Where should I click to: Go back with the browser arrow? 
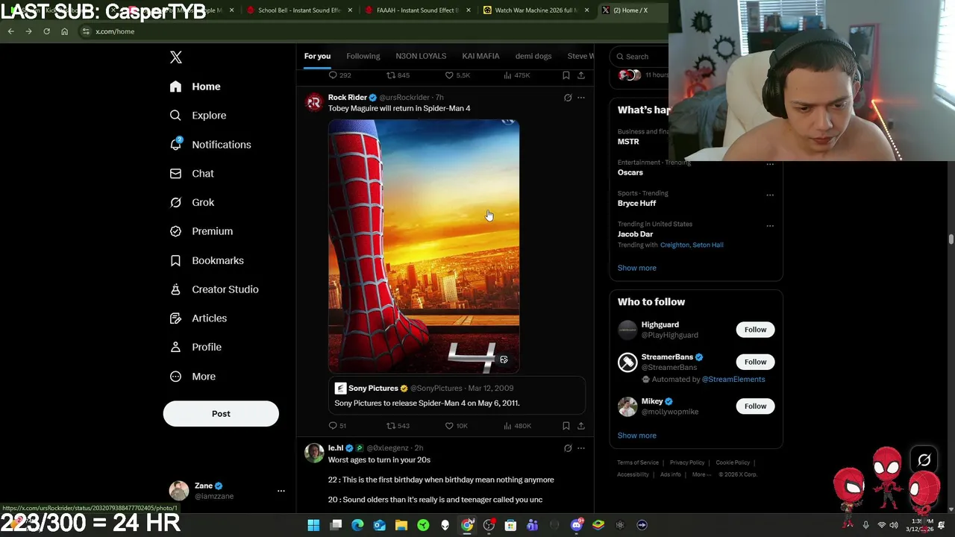10,31
